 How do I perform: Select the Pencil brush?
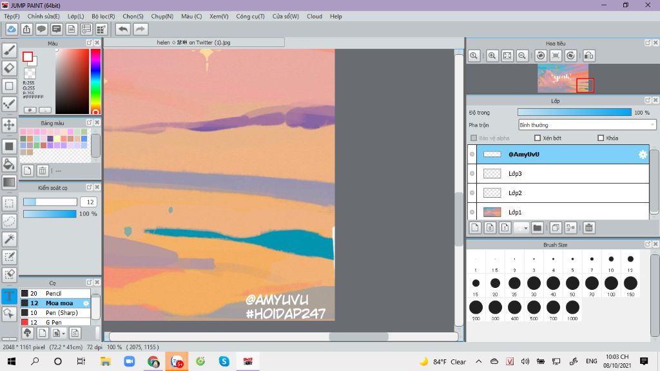tap(55, 293)
